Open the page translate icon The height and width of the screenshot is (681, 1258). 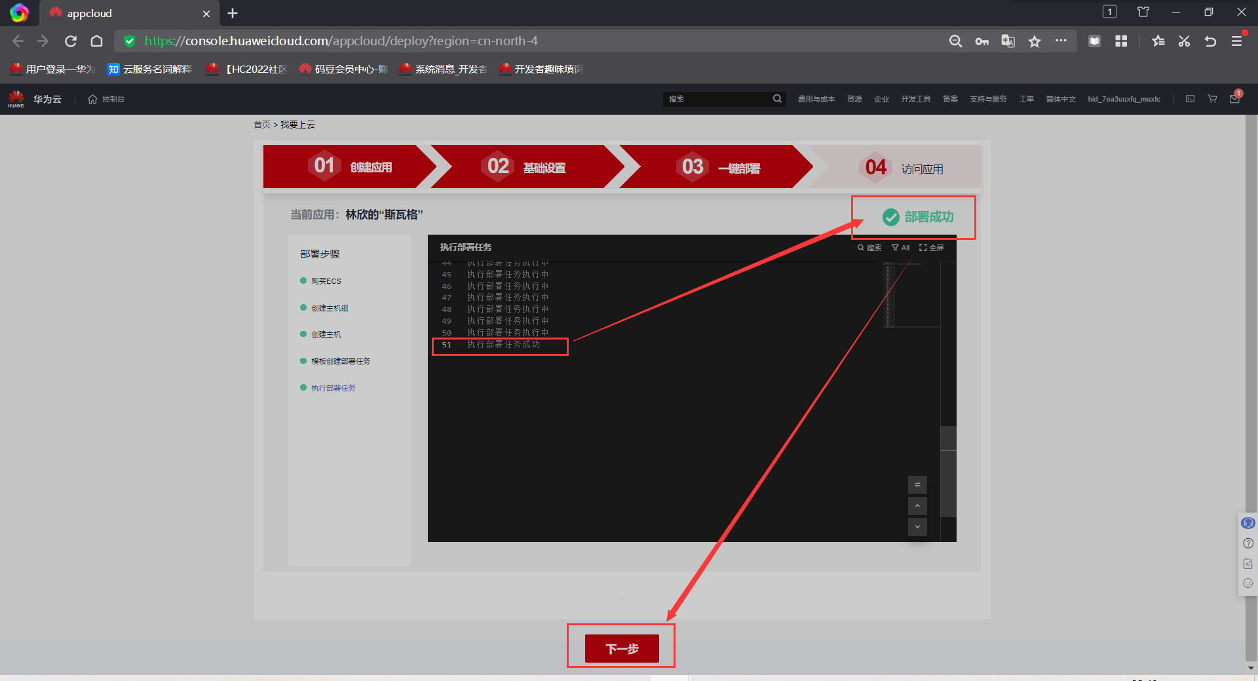click(x=1008, y=41)
